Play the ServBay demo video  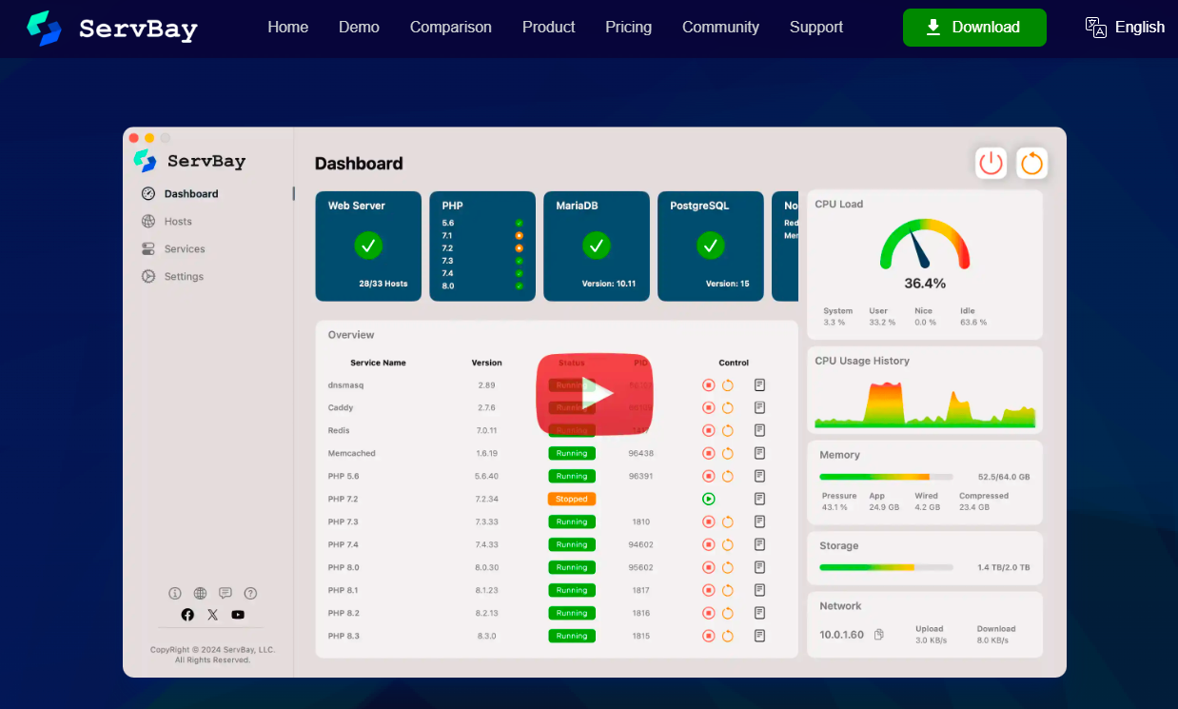point(595,393)
